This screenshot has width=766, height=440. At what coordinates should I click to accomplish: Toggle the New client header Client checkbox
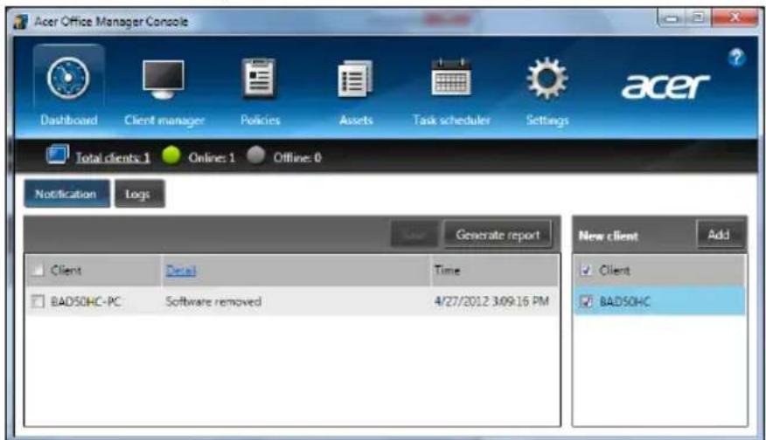[586, 271]
